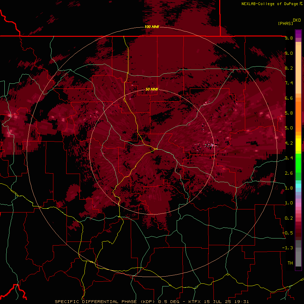Click the TH threshold label
Image resolution: width=304 pixels, height=304 pixels.
[290, 263]
